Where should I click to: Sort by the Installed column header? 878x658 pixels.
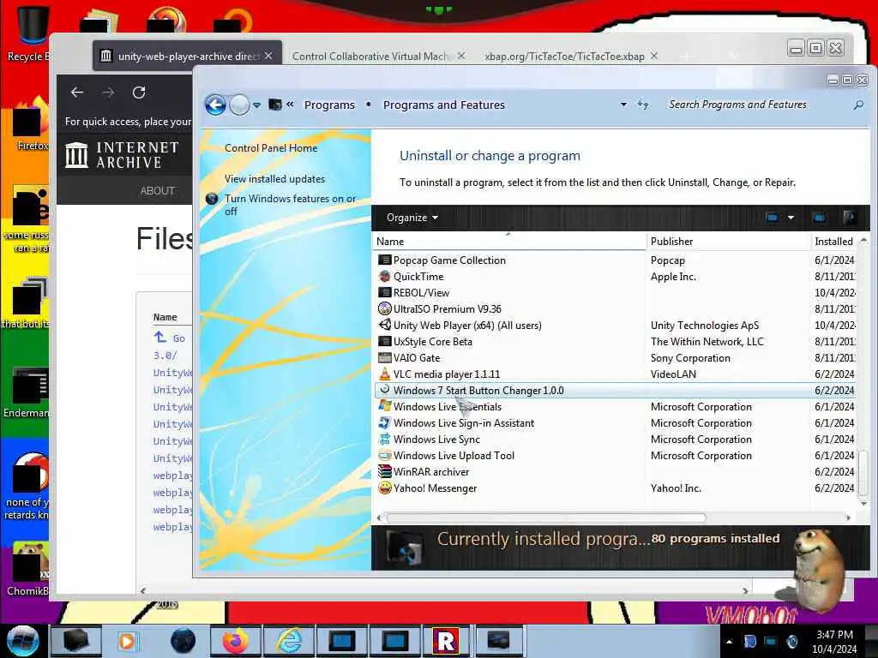(x=833, y=241)
